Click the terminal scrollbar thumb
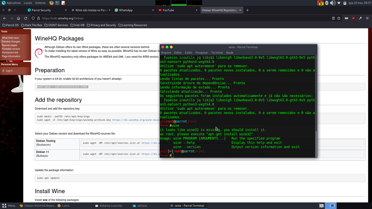Image resolution: width=372 pixels, height=209 pixels. pos(316,144)
